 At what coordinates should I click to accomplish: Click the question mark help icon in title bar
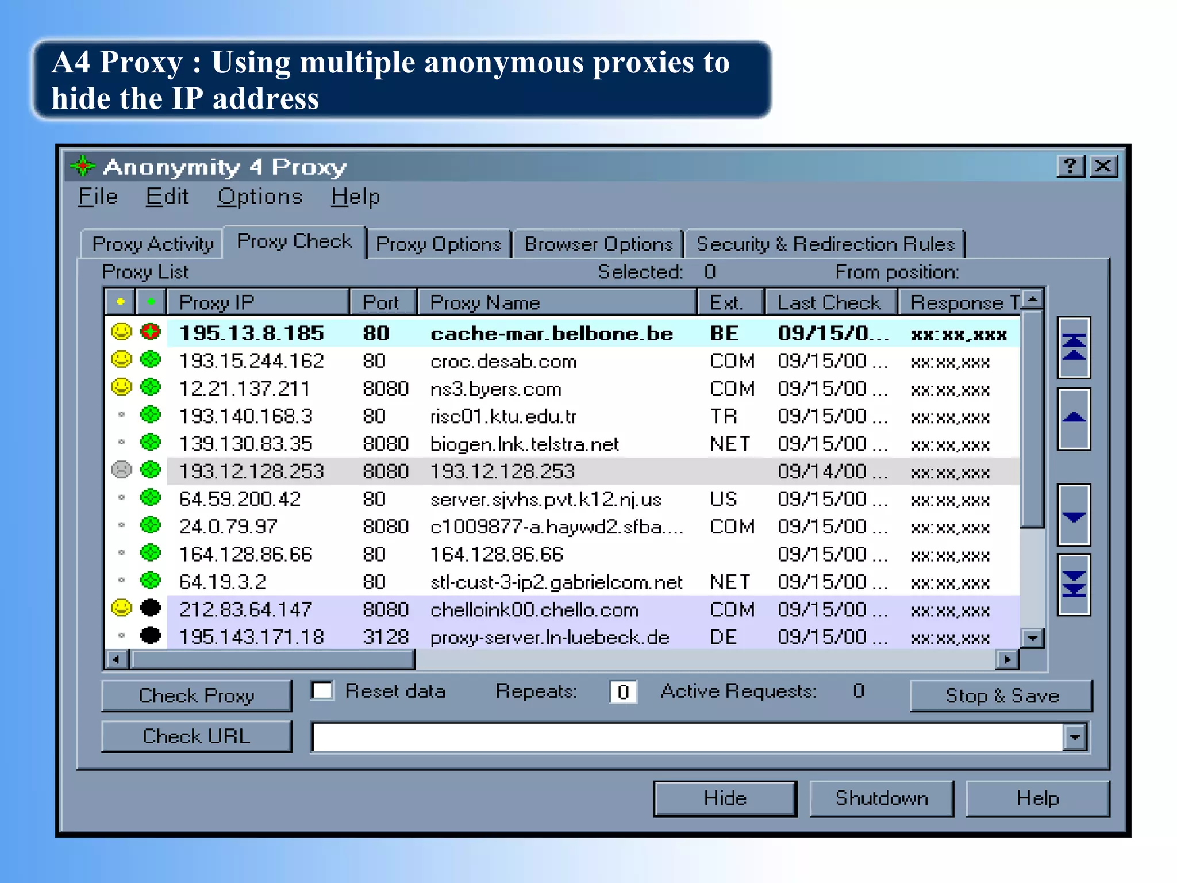tap(1070, 167)
